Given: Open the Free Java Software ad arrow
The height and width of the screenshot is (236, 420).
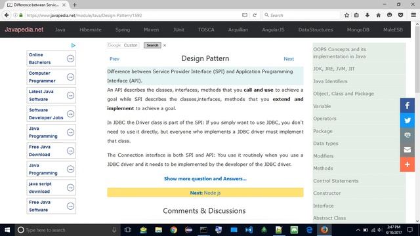Looking at the screenshot, I should (70, 206).
